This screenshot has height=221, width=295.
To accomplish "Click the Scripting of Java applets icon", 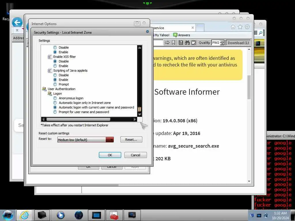I will pyautogui.click(x=50, y=71).
